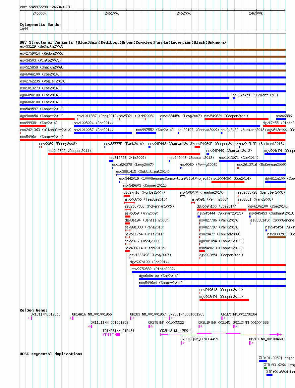Open the nsv549597 (Cooper2011) variant
This screenshot has height=388, width=295.
[x=42, y=109]
